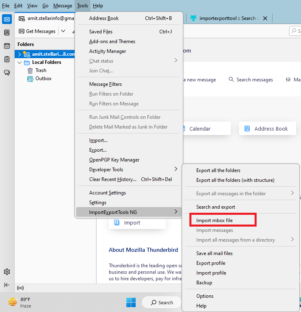Select the Trash folder
The image size is (301, 312).
point(41,70)
